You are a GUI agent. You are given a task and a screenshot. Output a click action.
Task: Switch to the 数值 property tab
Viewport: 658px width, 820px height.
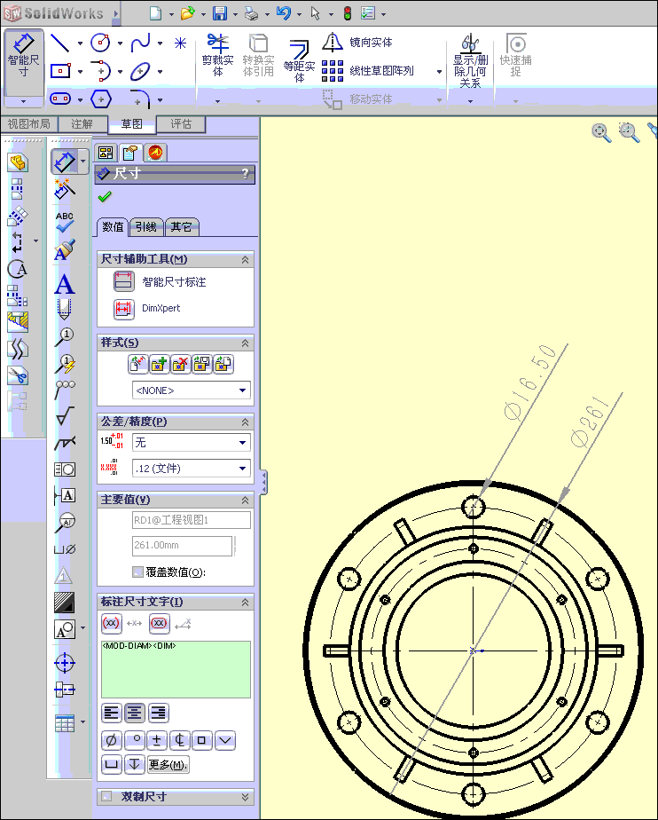[113, 227]
